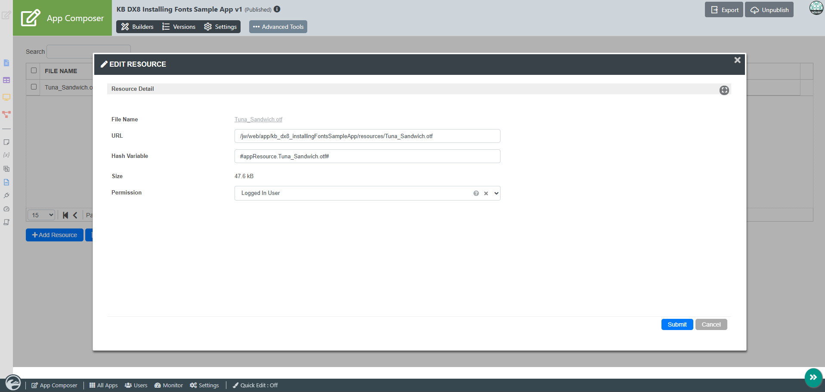825x392 pixels.
Task: Expand the quick navigation double-arrow button
Action: tap(813, 377)
